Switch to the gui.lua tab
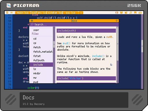Image resolution: width=148 pixels, height=111 pixels. tap(71, 13)
